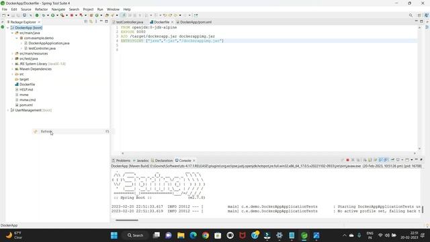Switch to the Declaration tab
Screen dimensions: 430x242
162,161
